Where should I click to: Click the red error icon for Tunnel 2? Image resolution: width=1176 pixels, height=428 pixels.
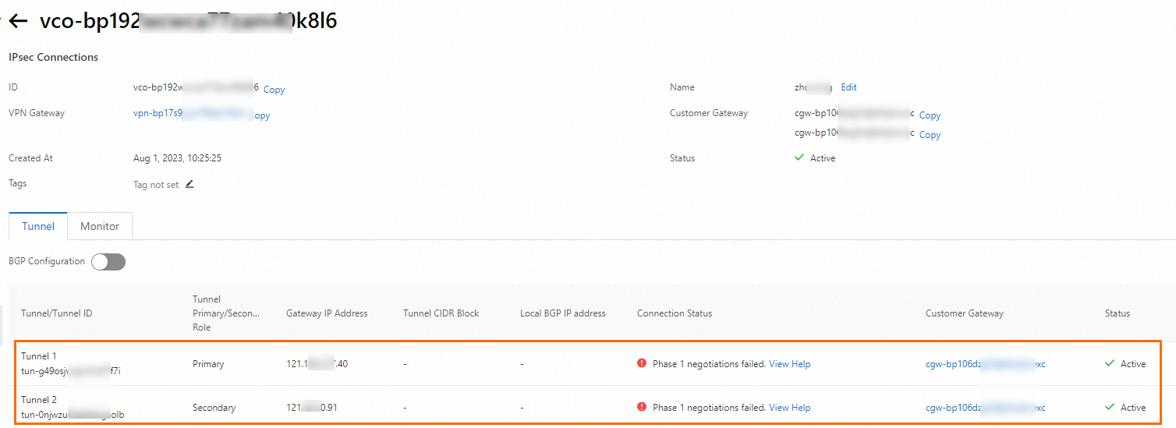(x=642, y=407)
